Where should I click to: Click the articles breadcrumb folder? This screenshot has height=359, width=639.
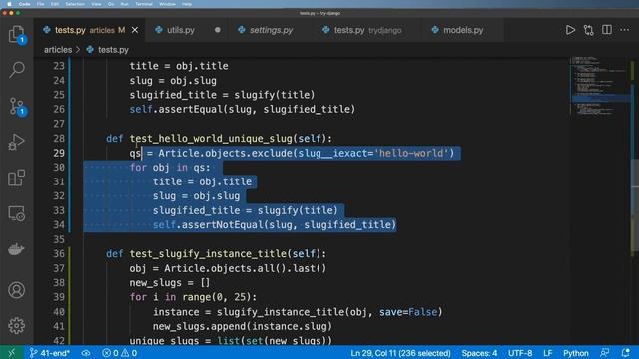(58, 50)
